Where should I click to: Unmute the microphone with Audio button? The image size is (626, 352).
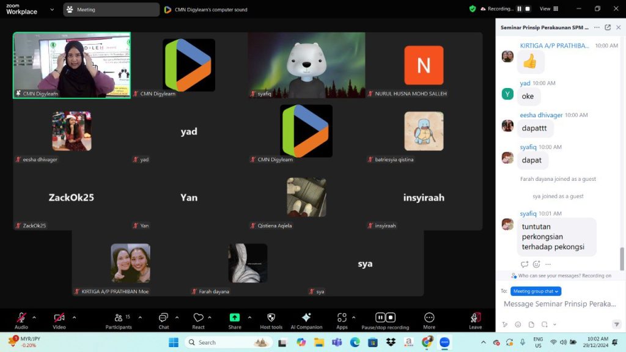(x=21, y=320)
